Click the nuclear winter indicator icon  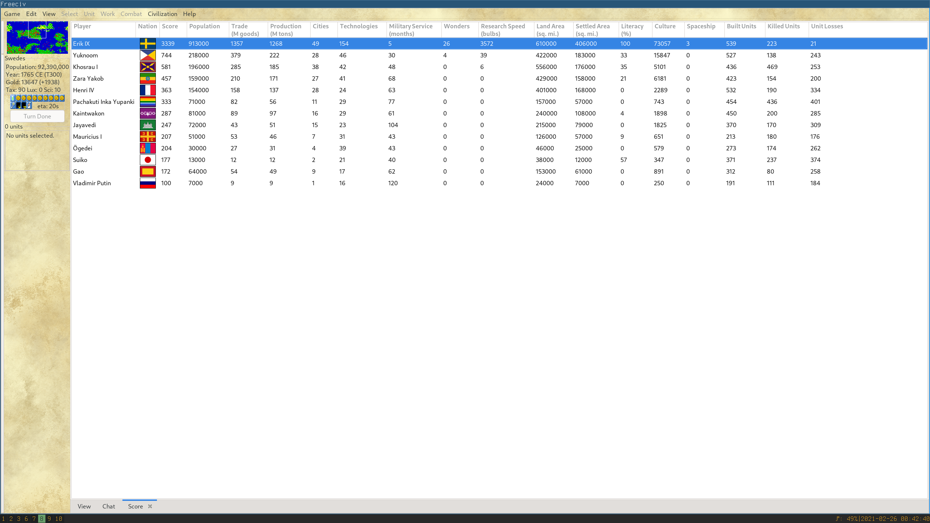point(24,105)
